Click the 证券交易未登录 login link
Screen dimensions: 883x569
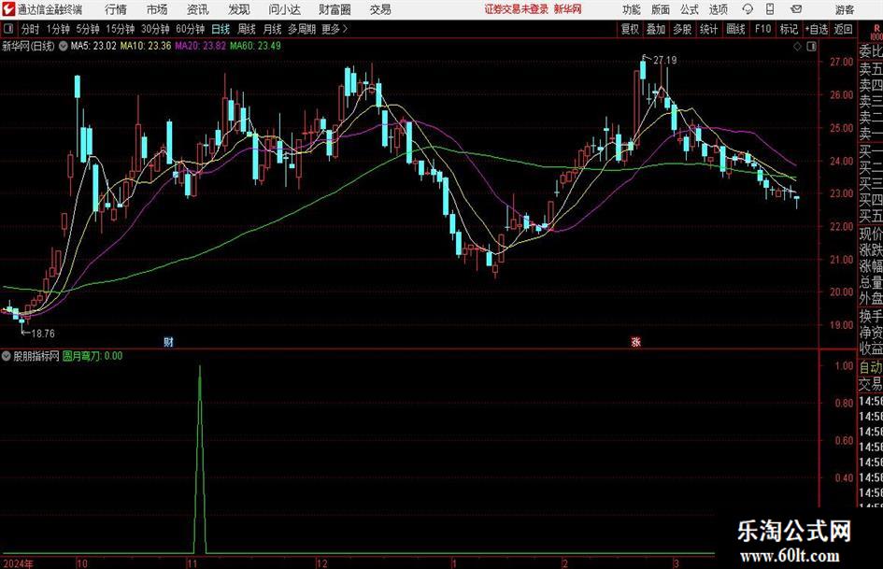[x=517, y=9]
